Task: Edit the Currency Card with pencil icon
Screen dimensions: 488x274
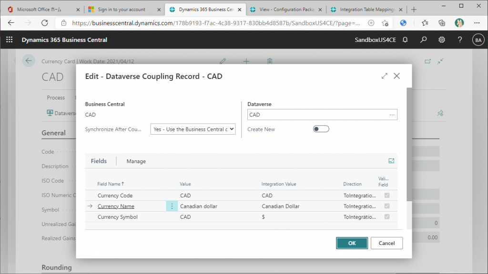Action: pyautogui.click(x=223, y=61)
